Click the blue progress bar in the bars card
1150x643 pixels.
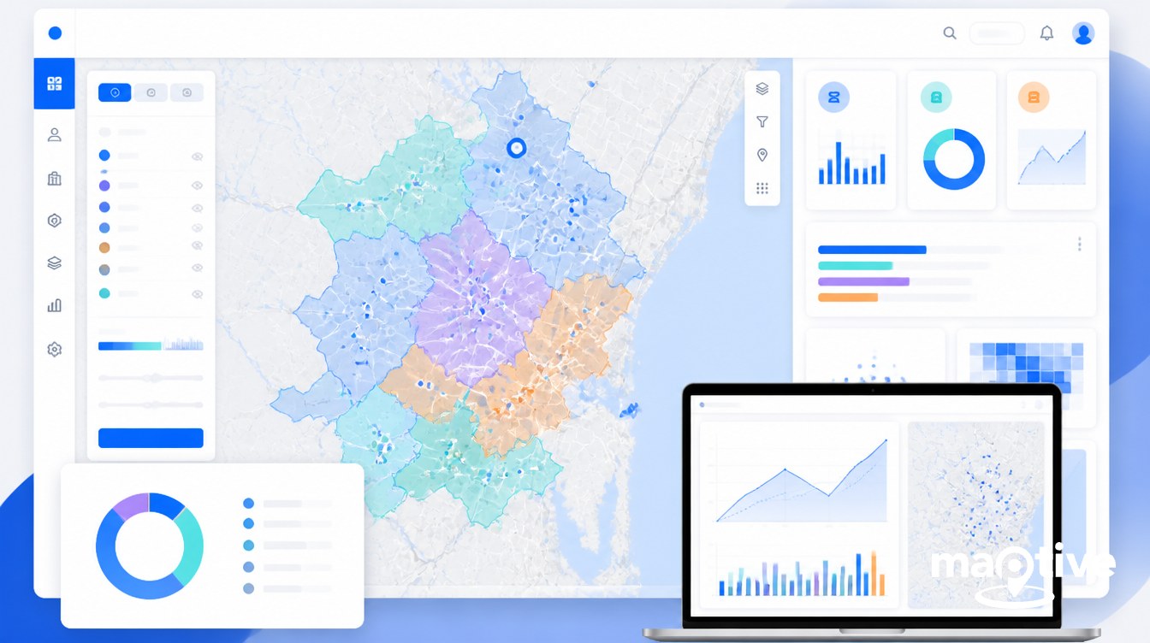(x=872, y=250)
